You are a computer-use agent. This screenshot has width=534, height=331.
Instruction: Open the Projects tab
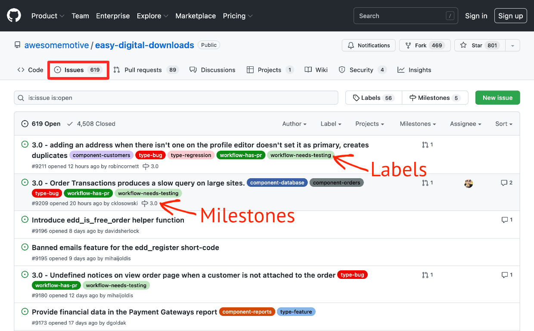pyautogui.click(x=270, y=70)
